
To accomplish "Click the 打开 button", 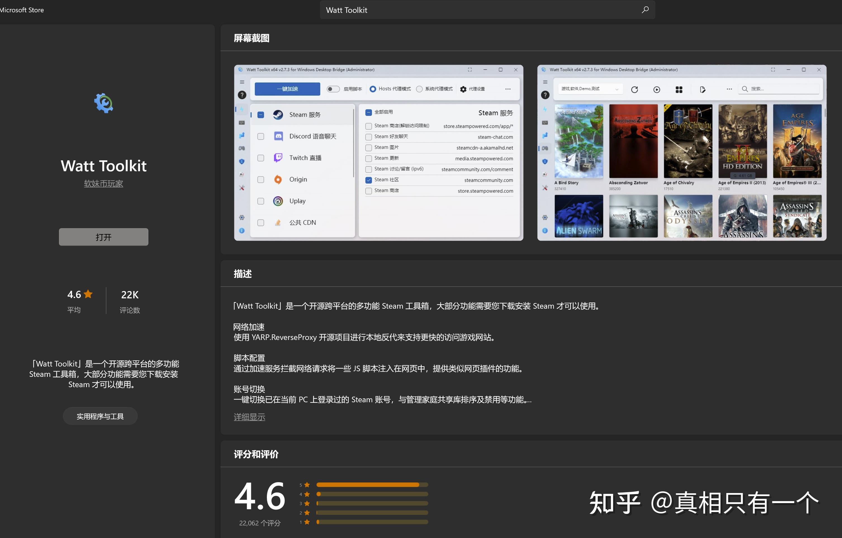I will click(x=103, y=237).
